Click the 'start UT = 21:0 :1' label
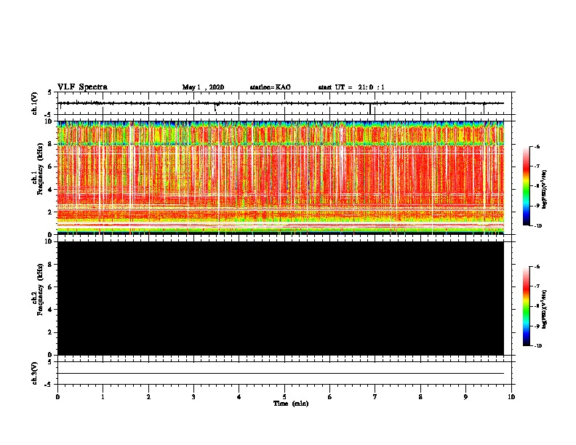The width and height of the screenshot is (576, 445). click(x=351, y=87)
